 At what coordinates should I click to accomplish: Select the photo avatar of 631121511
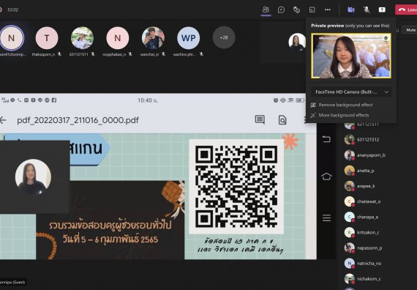[82, 38]
